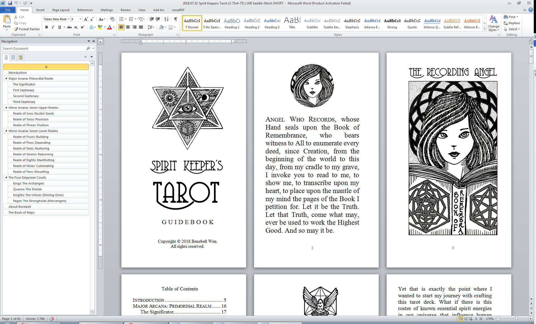Viewport: 536px width, 324px height.
Task: Click the zoom slider handle
Action: pos(516,319)
